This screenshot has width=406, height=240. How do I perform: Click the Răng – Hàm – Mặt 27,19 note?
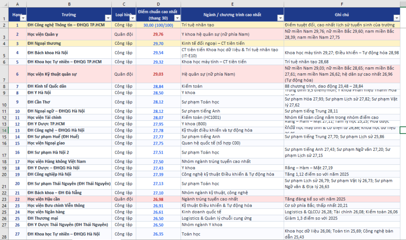[x=342, y=168]
